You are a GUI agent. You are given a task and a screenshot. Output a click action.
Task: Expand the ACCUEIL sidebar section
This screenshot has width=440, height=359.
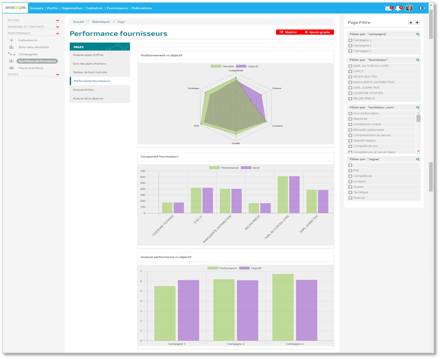pyautogui.click(x=58, y=20)
